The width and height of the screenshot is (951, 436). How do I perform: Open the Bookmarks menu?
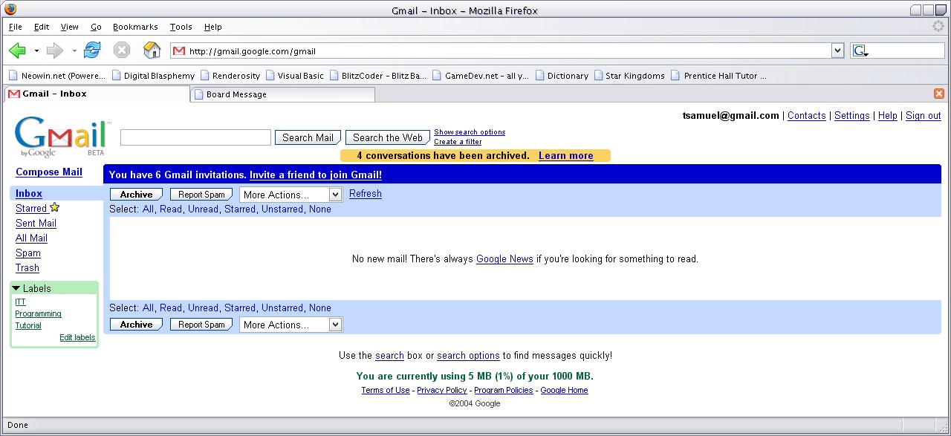135,27
